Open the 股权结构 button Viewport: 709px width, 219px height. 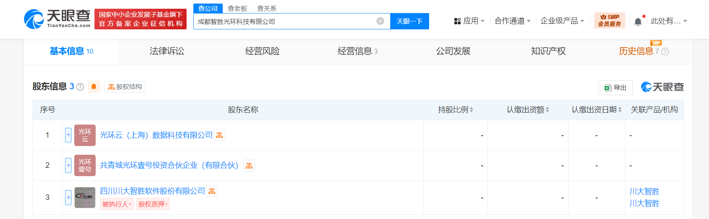pos(125,86)
